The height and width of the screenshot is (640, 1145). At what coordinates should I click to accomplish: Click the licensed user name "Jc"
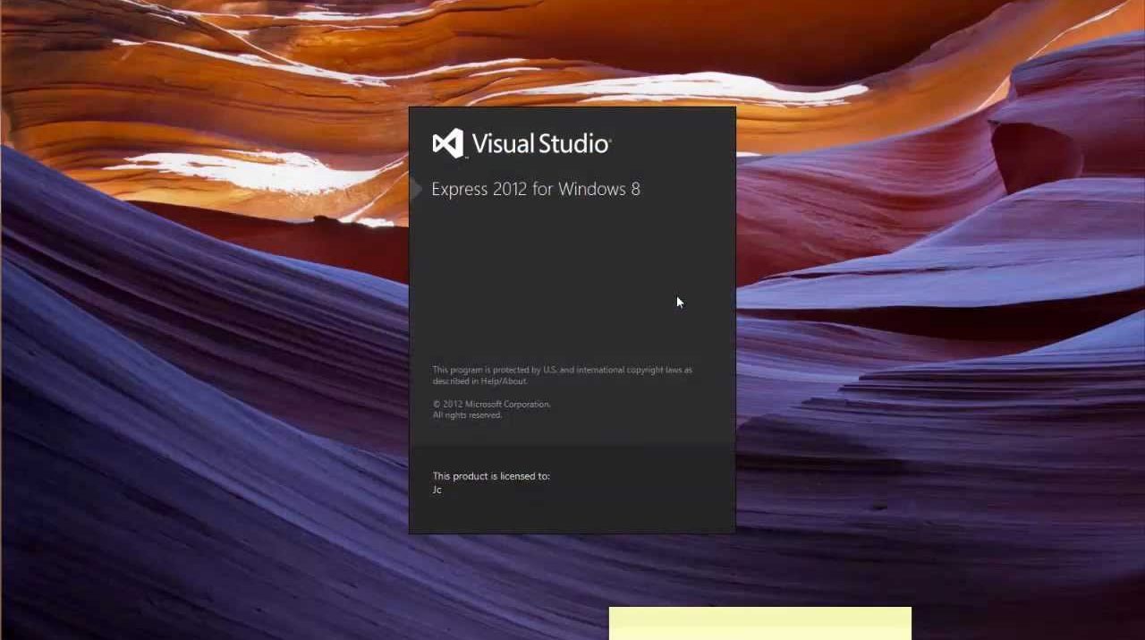pyautogui.click(x=437, y=490)
